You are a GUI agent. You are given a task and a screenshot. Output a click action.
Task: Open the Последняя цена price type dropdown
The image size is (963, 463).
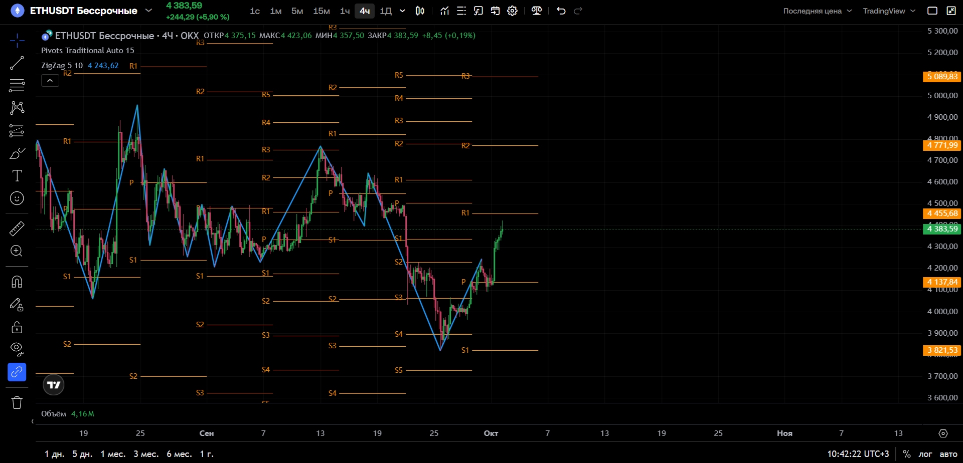818,11
